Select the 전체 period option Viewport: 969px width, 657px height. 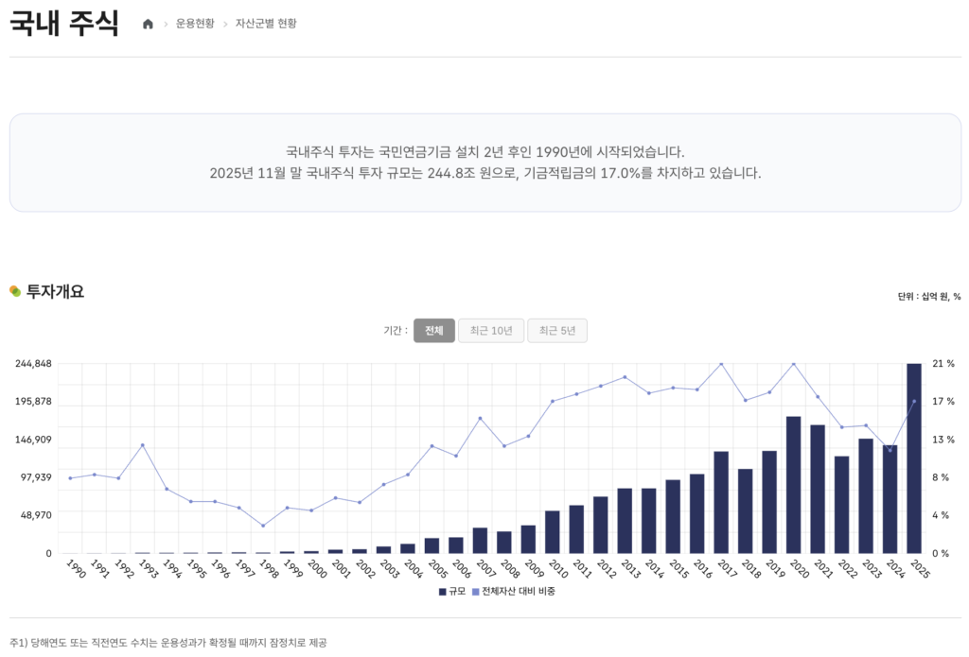pyautogui.click(x=434, y=330)
